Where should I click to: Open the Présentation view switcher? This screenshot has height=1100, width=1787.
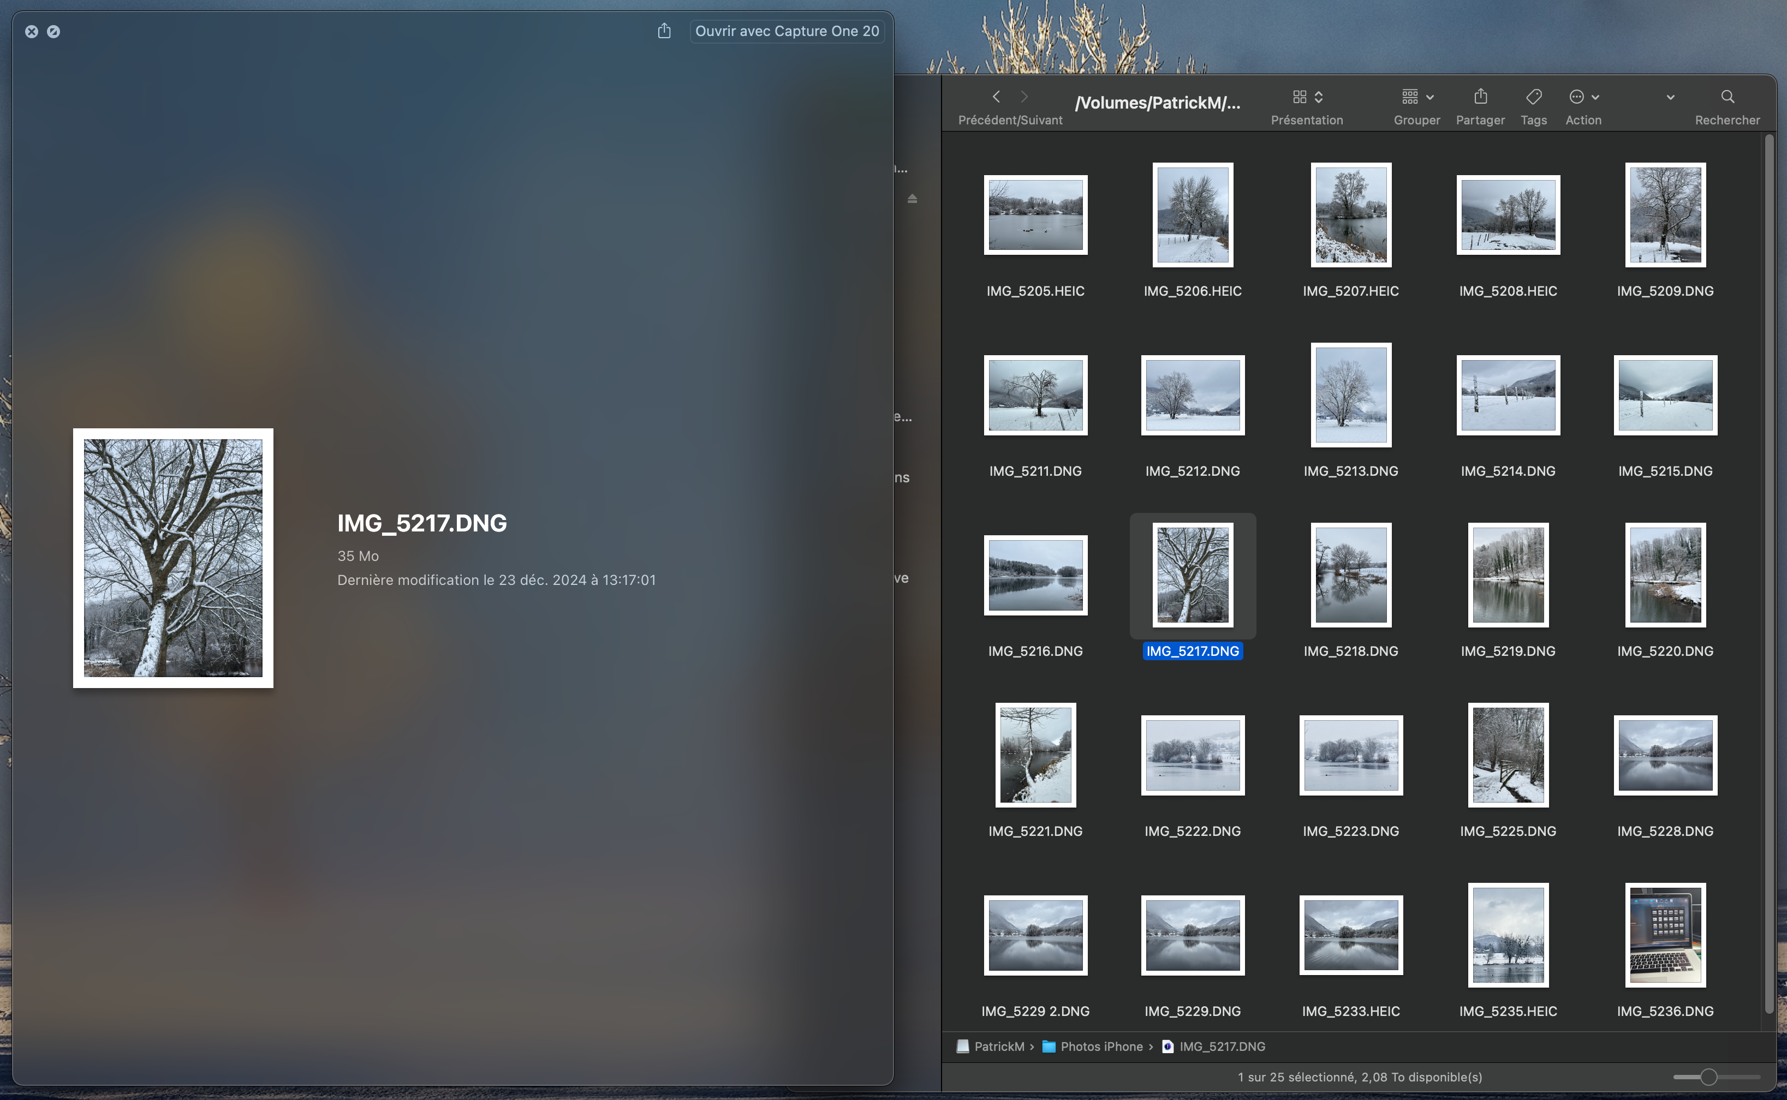1307,97
